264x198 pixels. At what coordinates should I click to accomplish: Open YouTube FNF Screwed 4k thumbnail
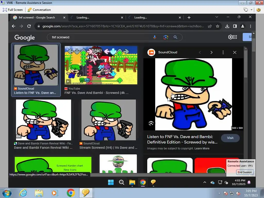click(x=101, y=65)
